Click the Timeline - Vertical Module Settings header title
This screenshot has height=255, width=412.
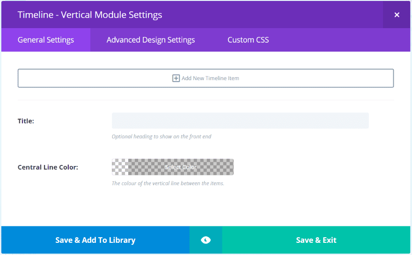click(x=90, y=15)
